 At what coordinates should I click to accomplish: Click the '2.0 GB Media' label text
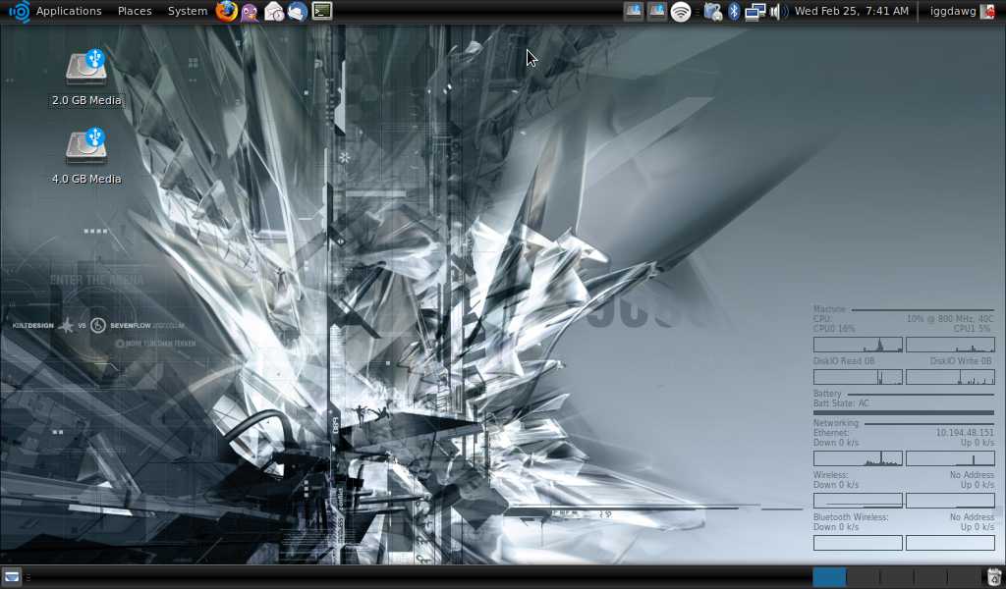coord(86,101)
